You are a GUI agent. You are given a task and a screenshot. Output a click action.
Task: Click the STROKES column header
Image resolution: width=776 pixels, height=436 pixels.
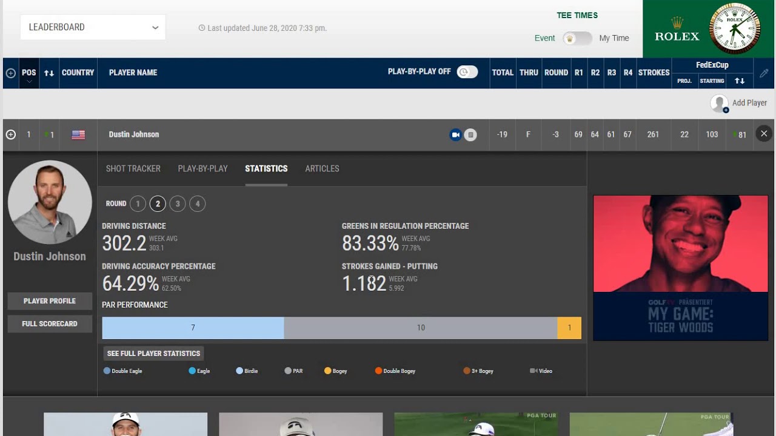[654, 73]
